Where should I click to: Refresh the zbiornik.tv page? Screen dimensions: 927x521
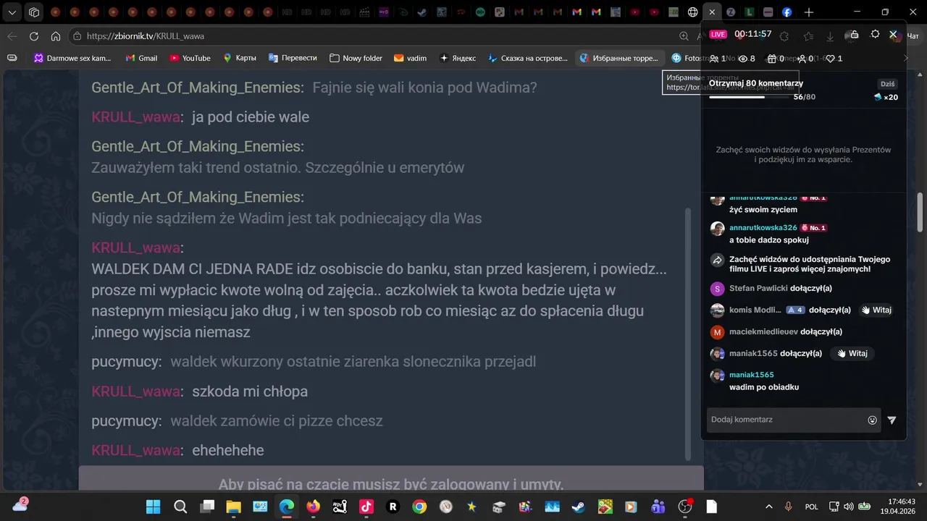point(34,36)
